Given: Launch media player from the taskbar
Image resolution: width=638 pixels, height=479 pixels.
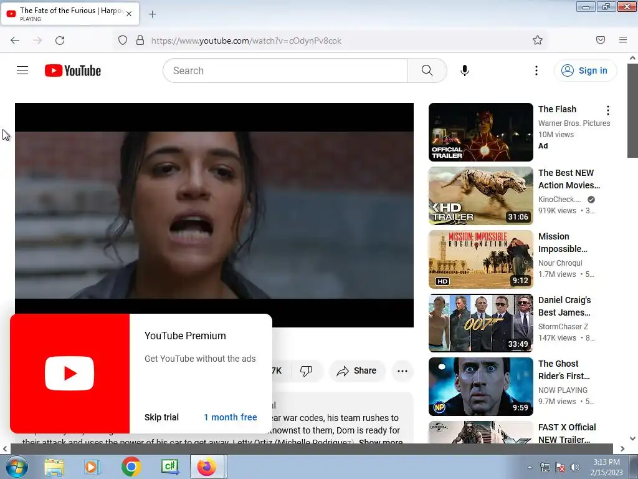Looking at the screenshot, I should pyautogui.click(x=92, y=467).
